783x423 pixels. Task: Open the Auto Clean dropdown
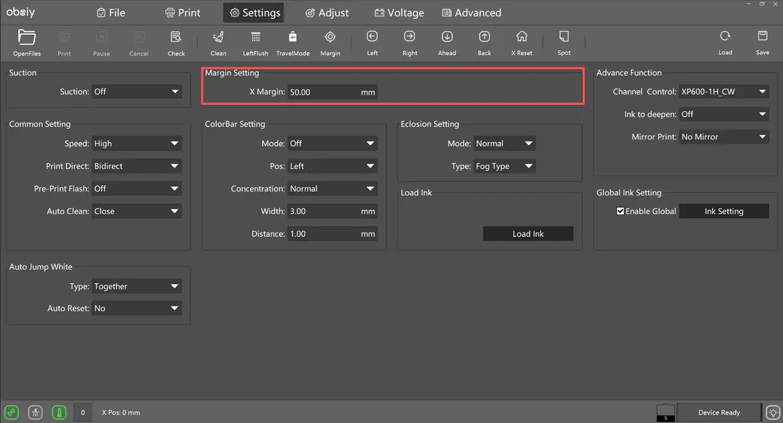(x=136, y=211)
